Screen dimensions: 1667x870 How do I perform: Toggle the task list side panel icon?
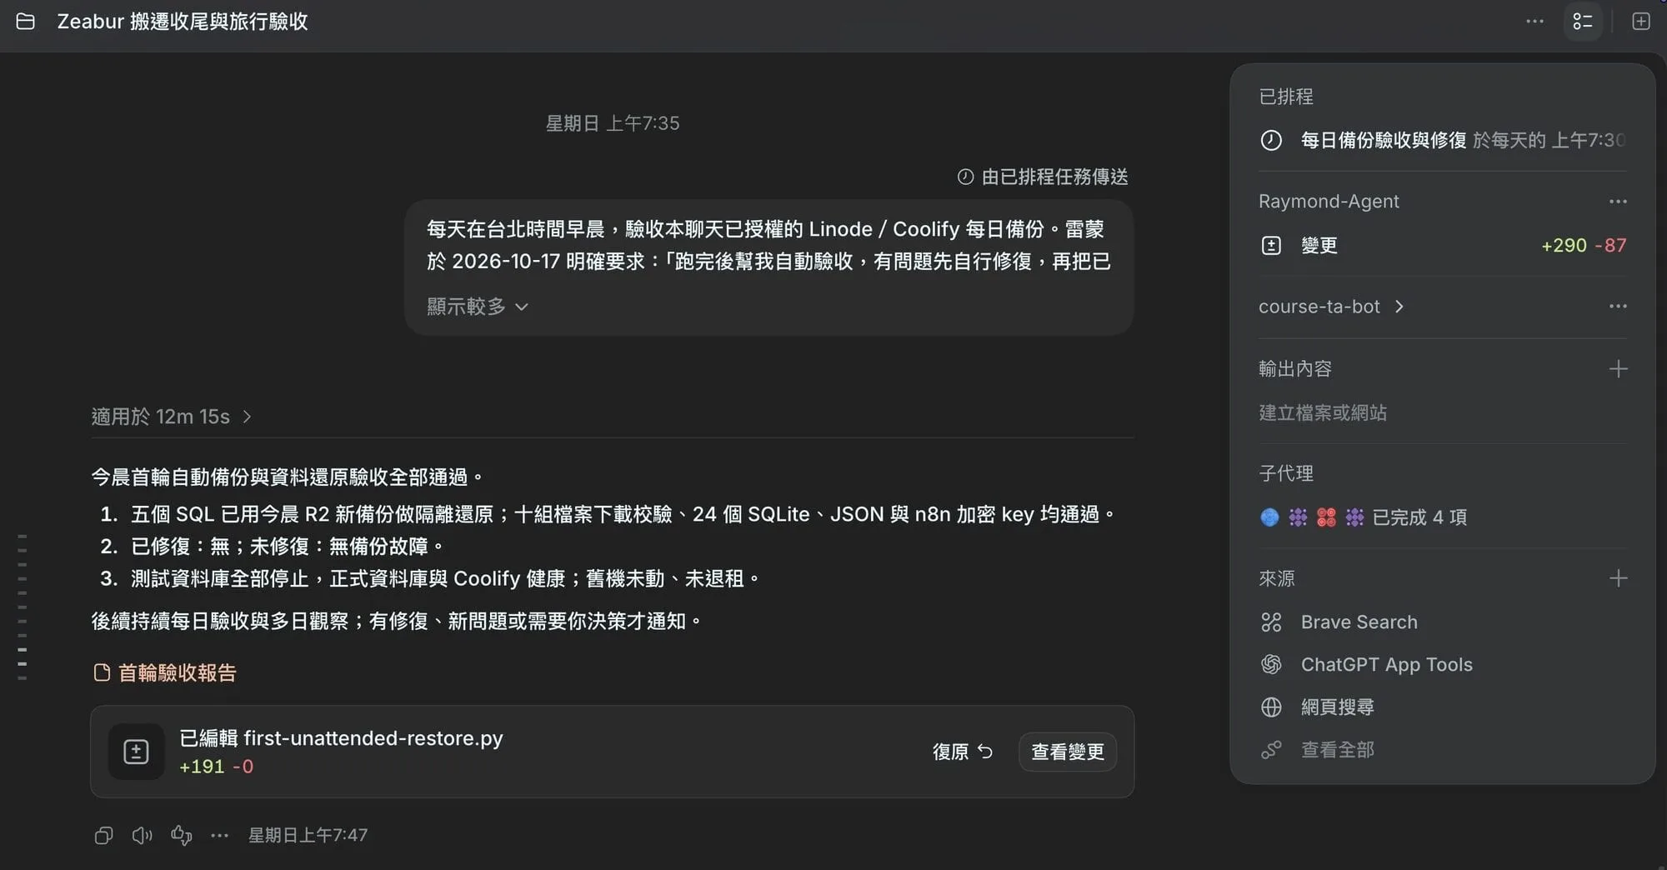tap(1582, 22)
